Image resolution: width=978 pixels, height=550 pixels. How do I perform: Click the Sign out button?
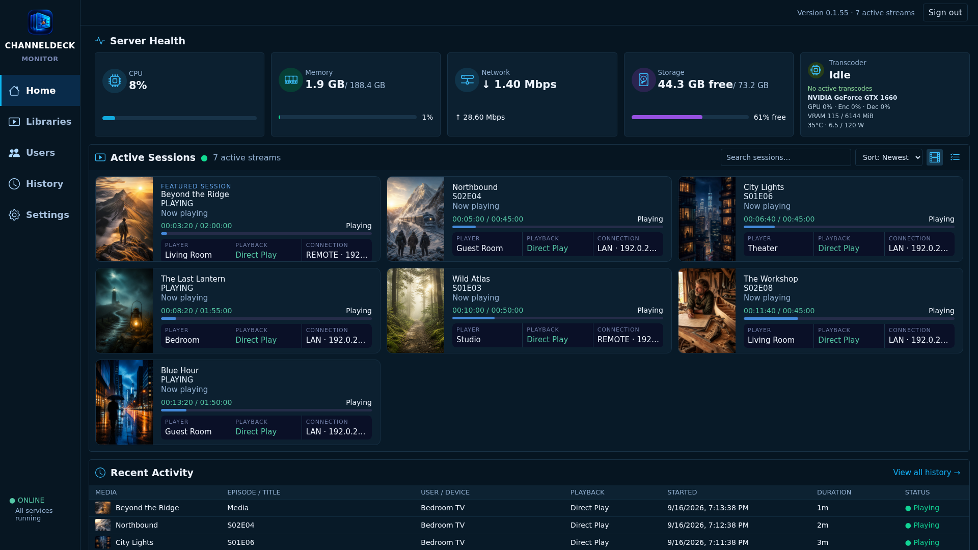click(945, 13)
